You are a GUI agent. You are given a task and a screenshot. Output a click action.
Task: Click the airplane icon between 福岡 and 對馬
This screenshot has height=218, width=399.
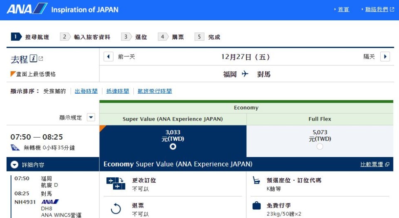[245, 74]
